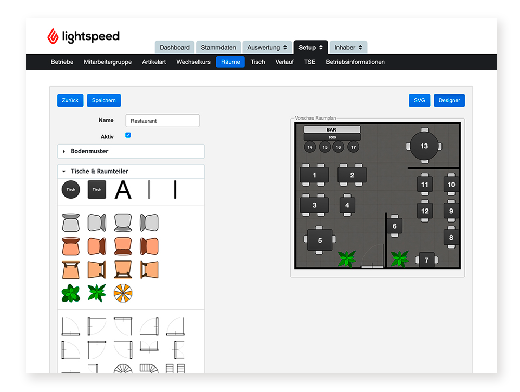Open the Wechselkurs menu item

coord(193,62)
